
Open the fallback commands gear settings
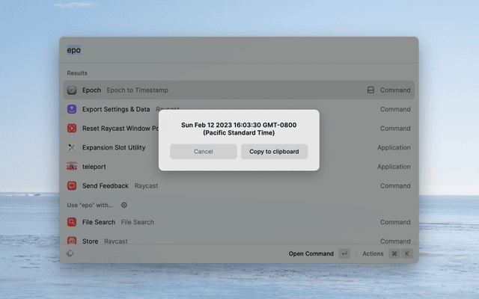point(124,205)
